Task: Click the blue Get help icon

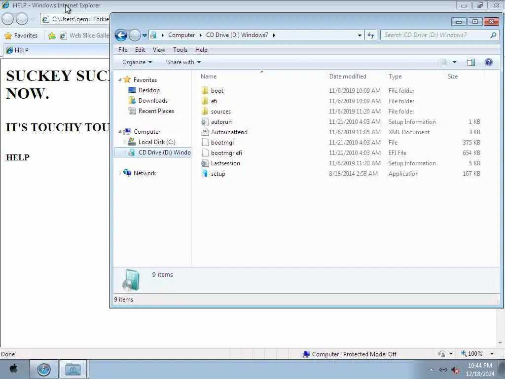Action: tap(489, 62)
